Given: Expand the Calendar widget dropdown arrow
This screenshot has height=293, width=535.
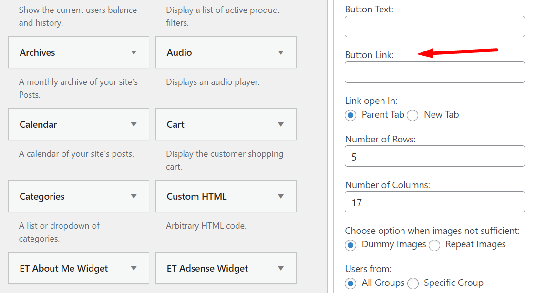Looking at the screenshot, I should point(134,124).
